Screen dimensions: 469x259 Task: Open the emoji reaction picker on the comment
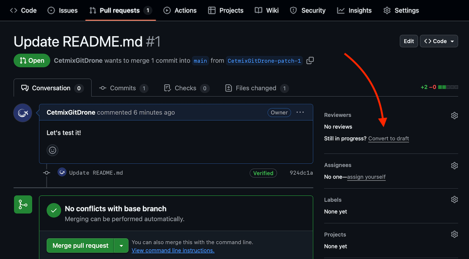[52, 150]
